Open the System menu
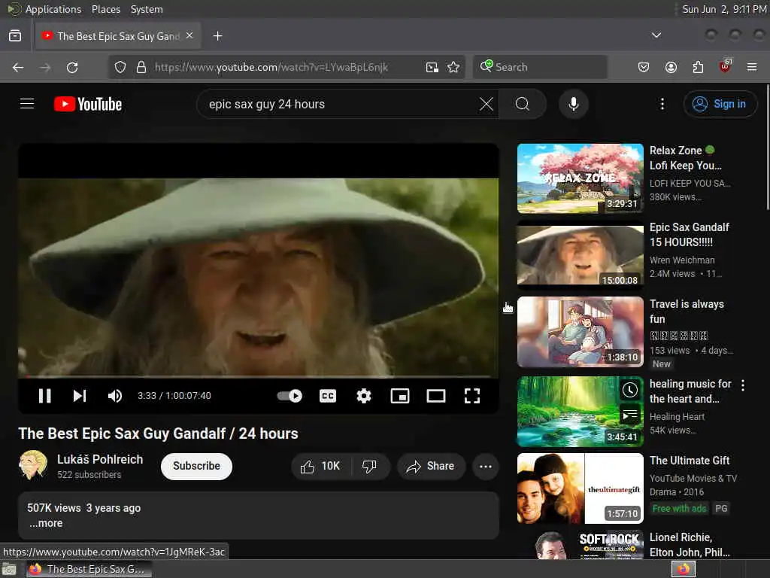The image size is (770, 578). 147,9
